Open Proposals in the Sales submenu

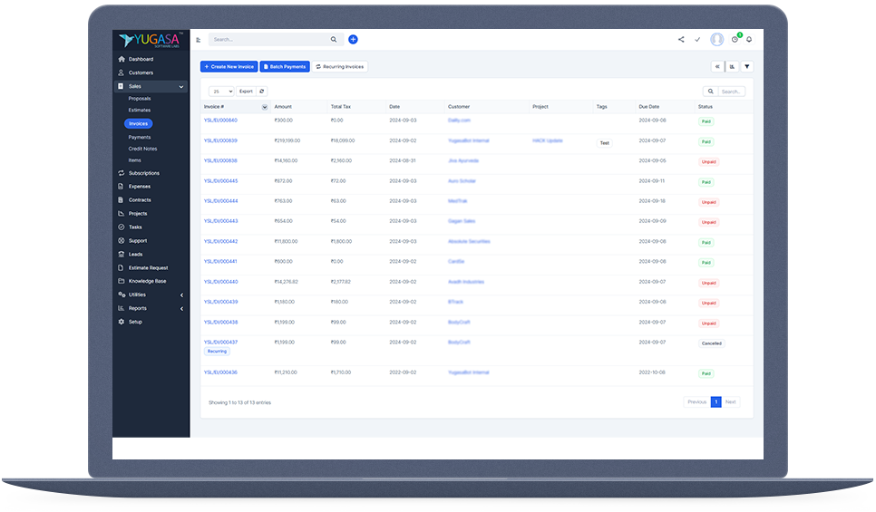[x=140, y=98]
